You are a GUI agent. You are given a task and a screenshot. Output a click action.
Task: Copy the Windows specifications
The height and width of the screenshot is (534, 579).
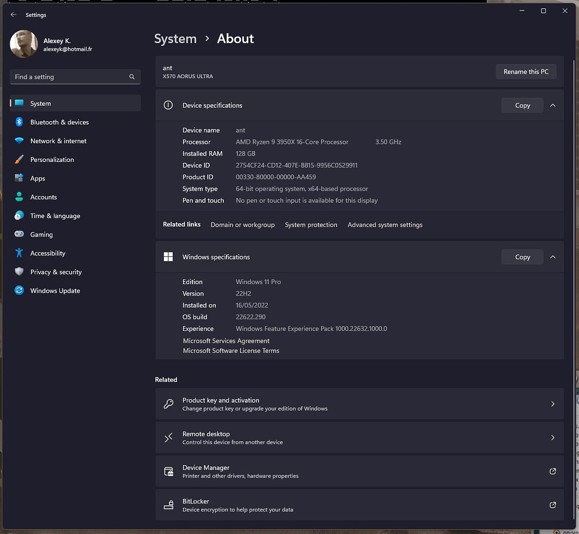tap(522, 257)
